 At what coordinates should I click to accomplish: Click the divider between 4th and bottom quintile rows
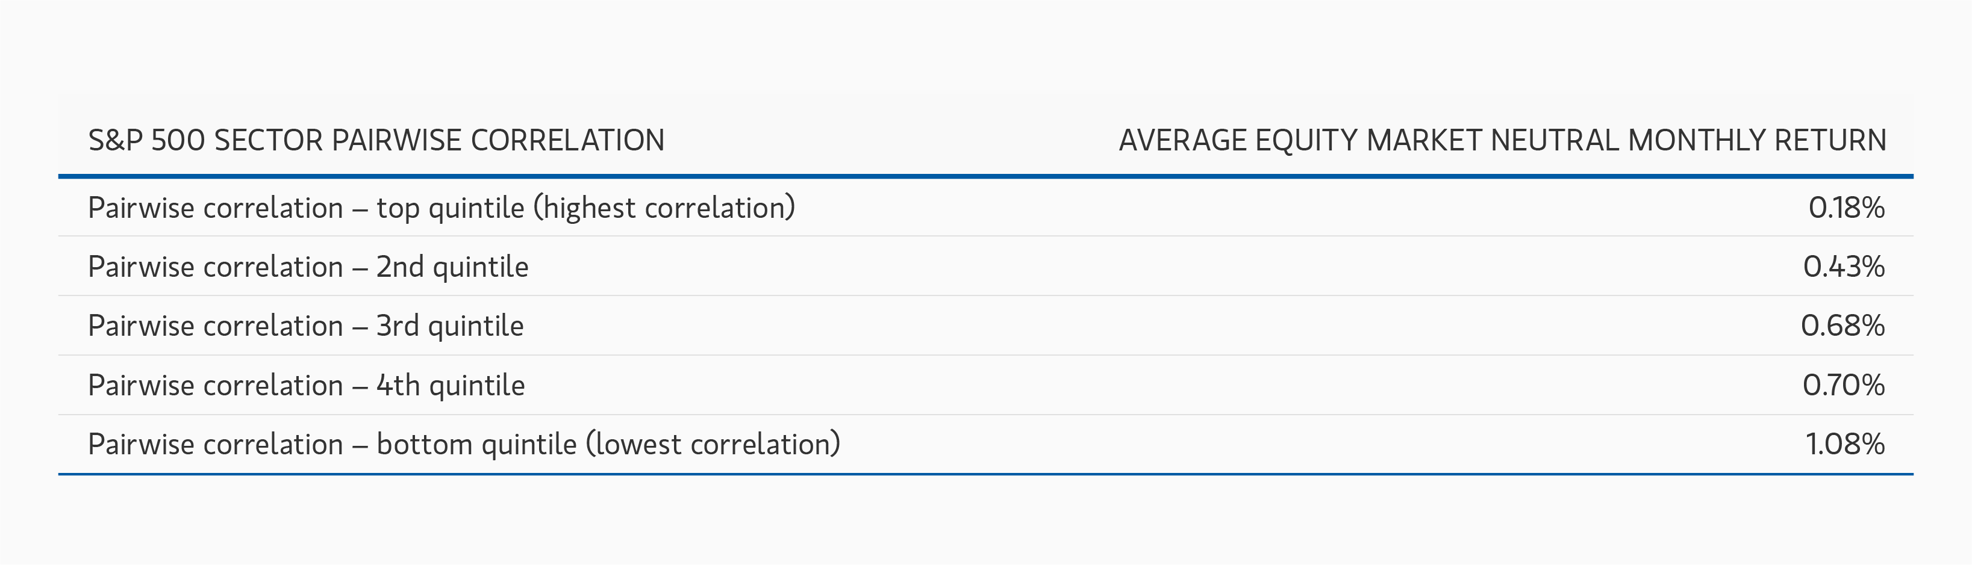coord(985,415)
